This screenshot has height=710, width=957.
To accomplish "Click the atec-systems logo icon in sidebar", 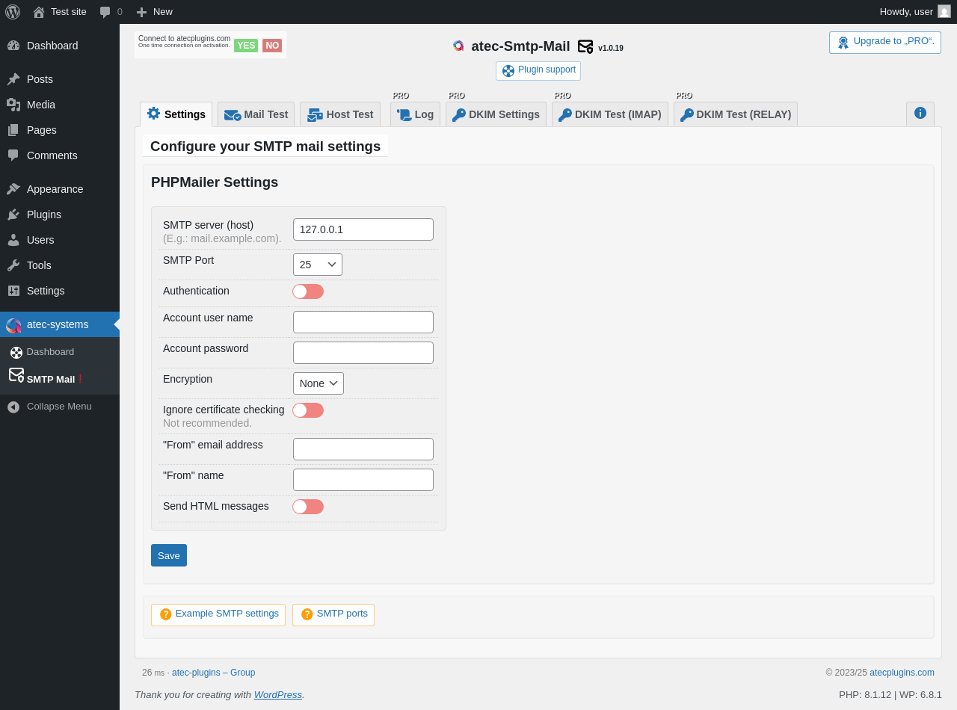I will [13, 325].
